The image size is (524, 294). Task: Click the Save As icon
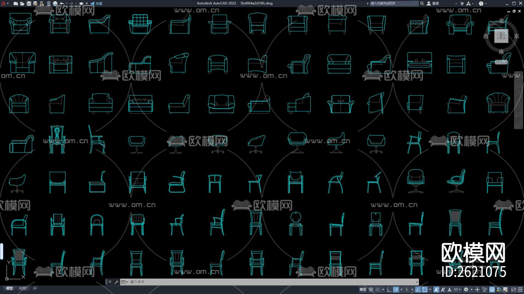point(35,3)
